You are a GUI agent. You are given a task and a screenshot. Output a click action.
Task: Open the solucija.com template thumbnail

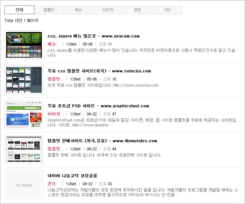click(x=24, y=80)
